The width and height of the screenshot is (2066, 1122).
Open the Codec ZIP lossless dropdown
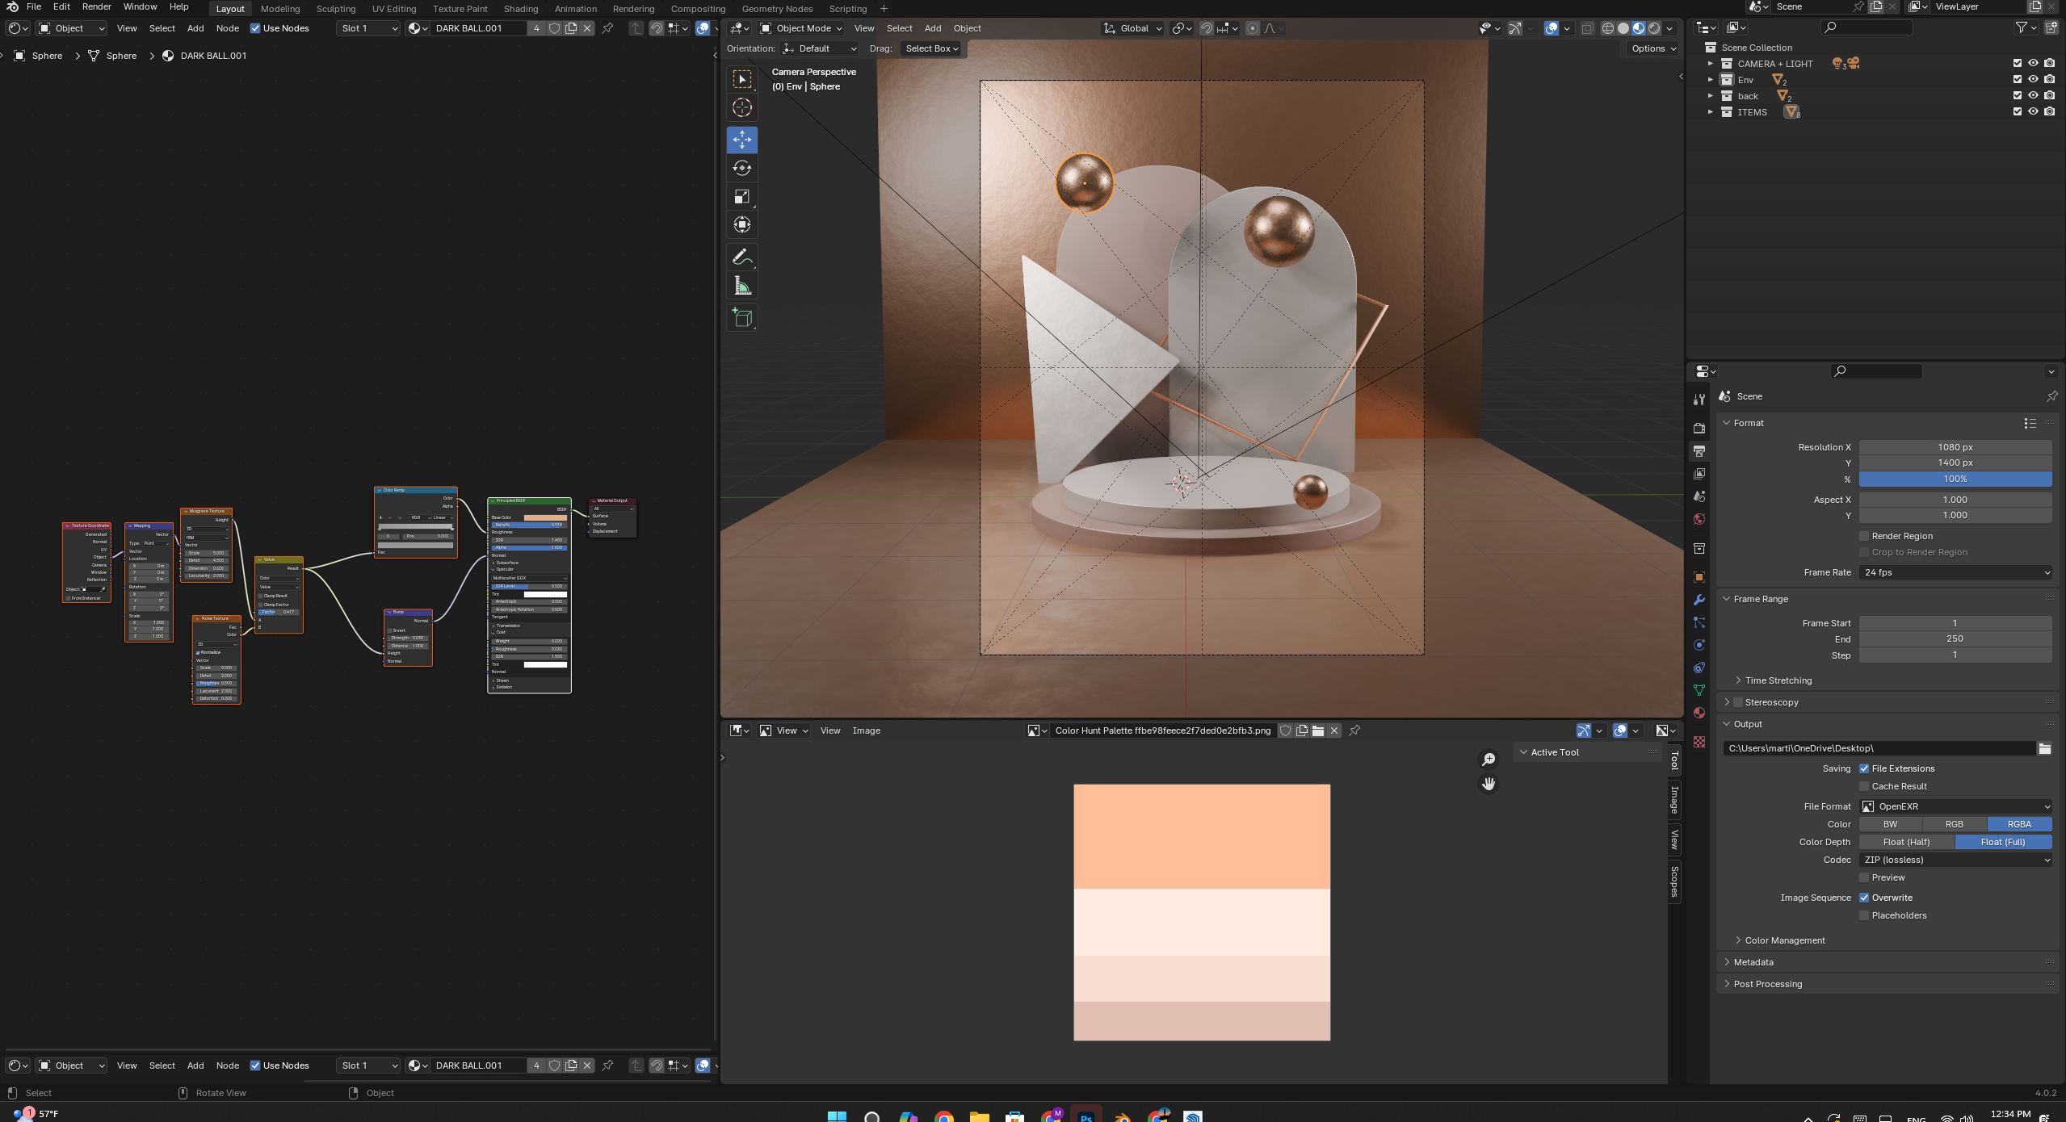[1955, 860]
